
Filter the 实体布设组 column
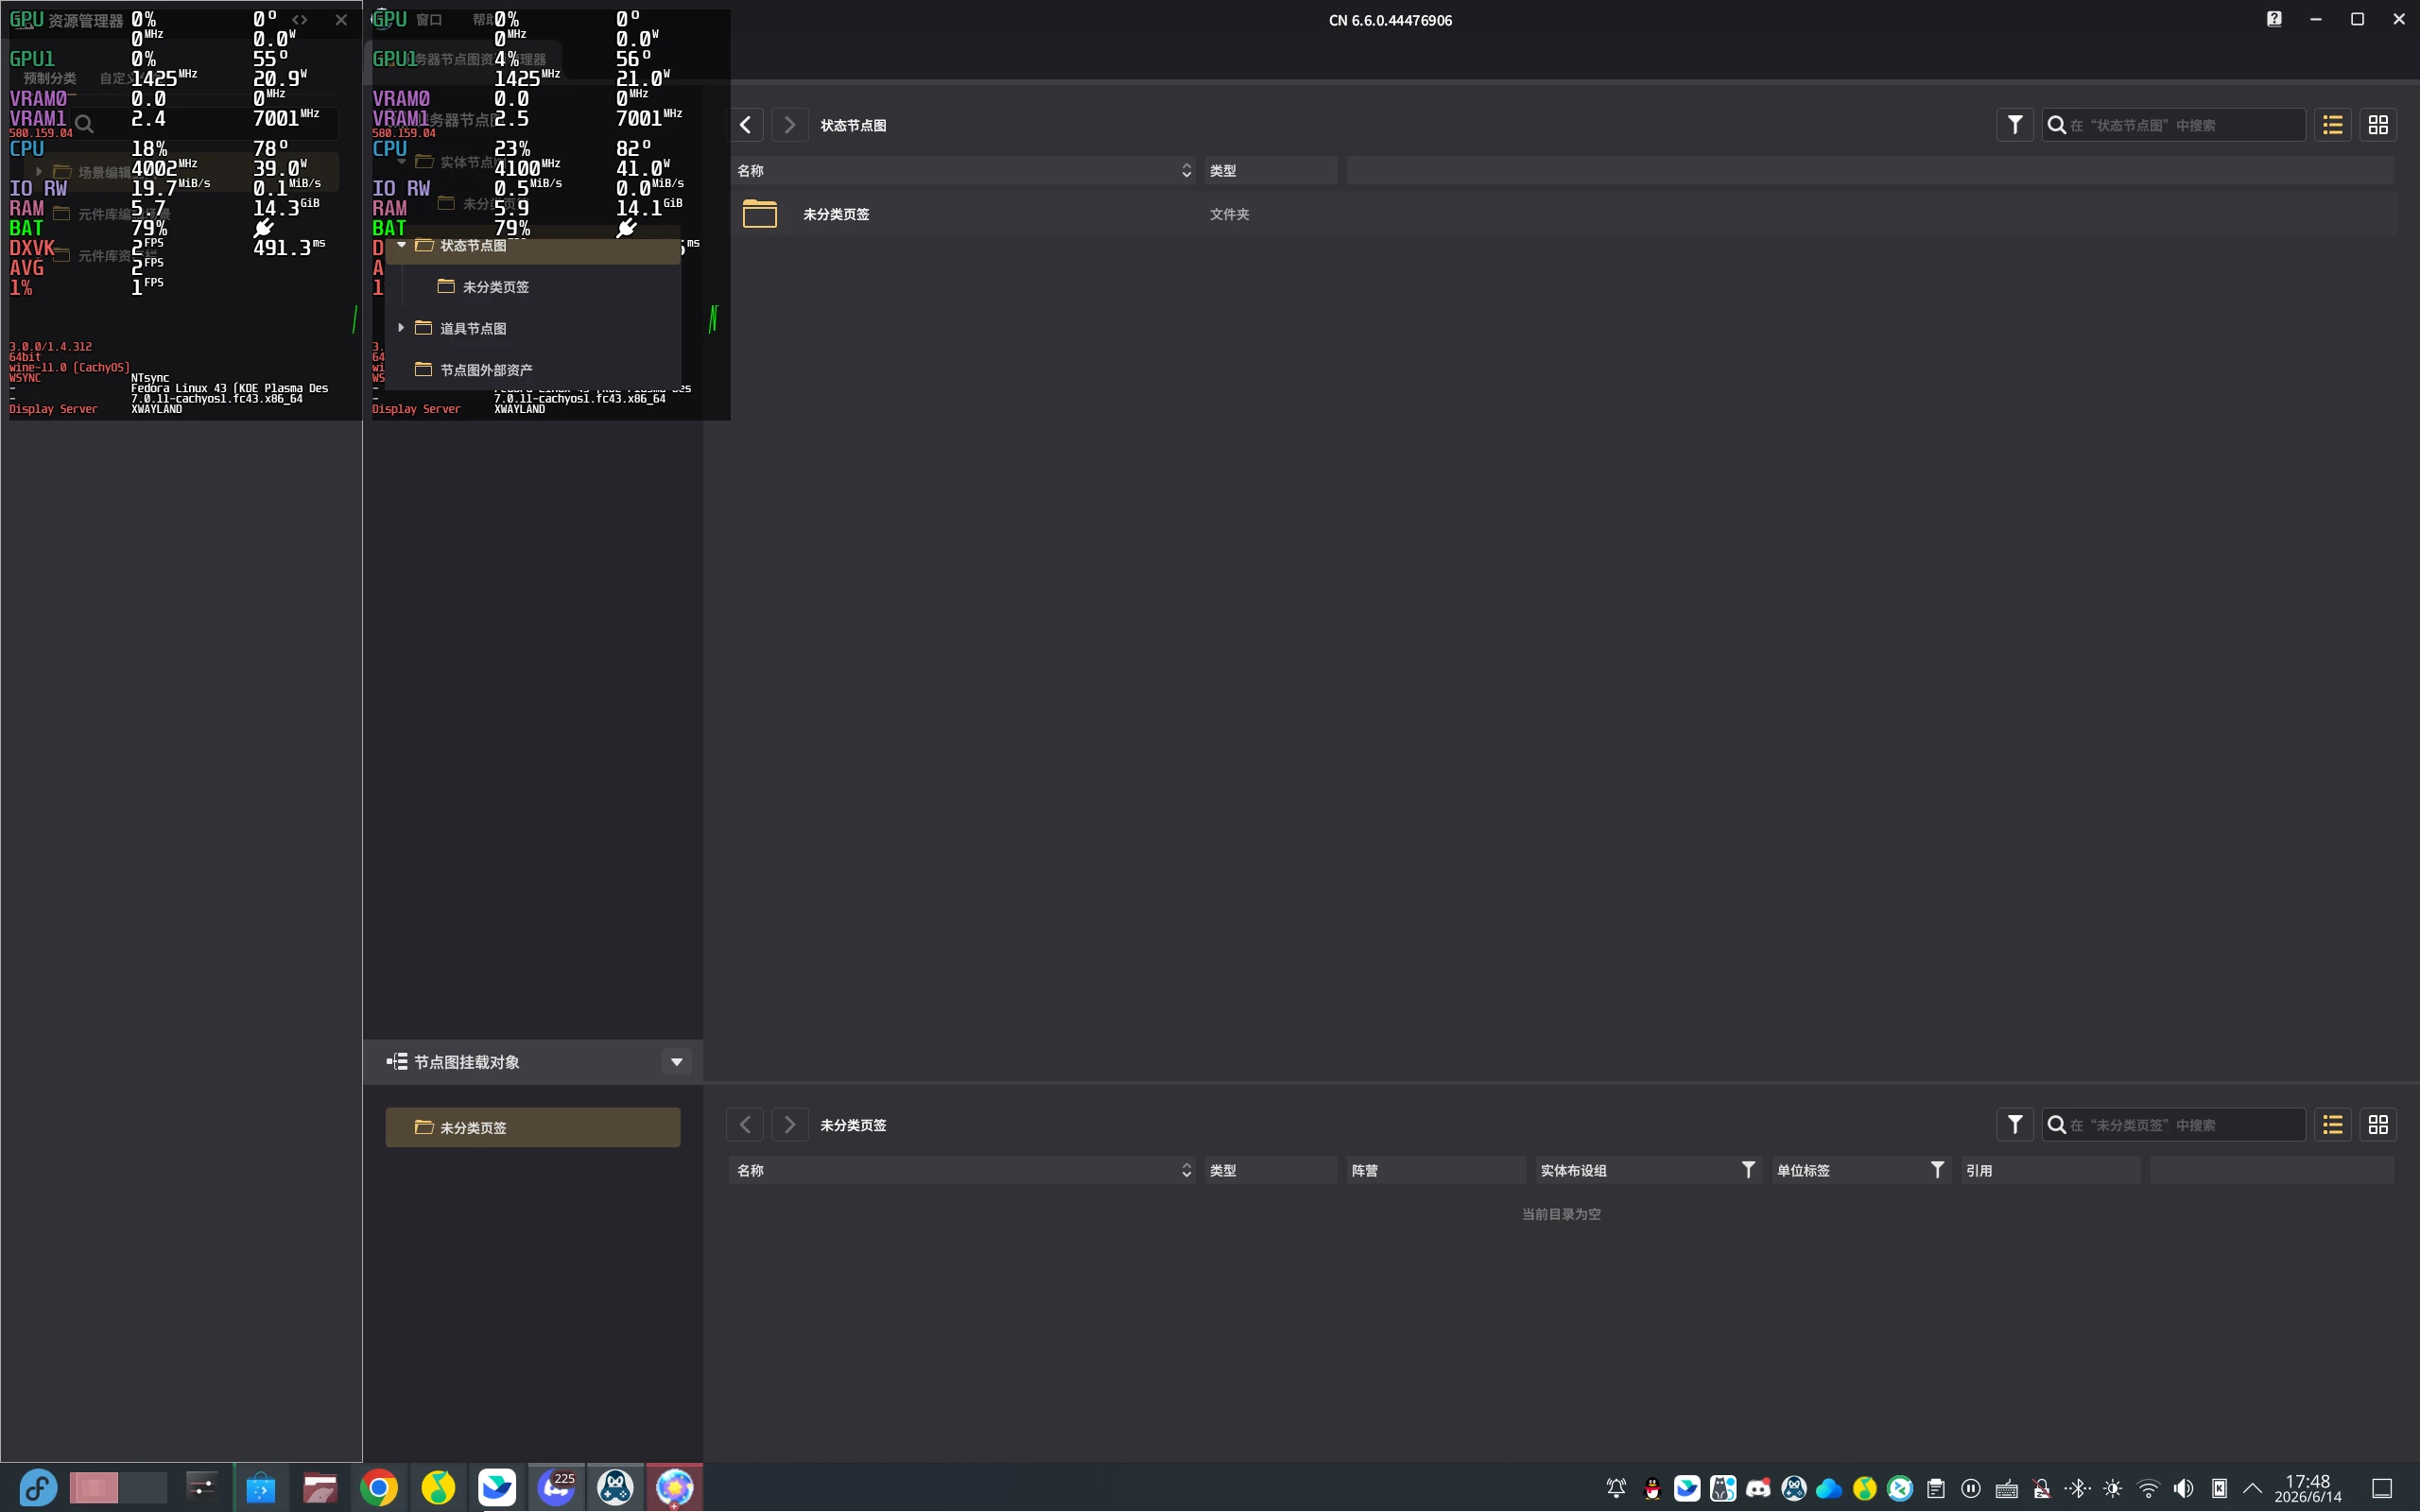(1748, 1170)
